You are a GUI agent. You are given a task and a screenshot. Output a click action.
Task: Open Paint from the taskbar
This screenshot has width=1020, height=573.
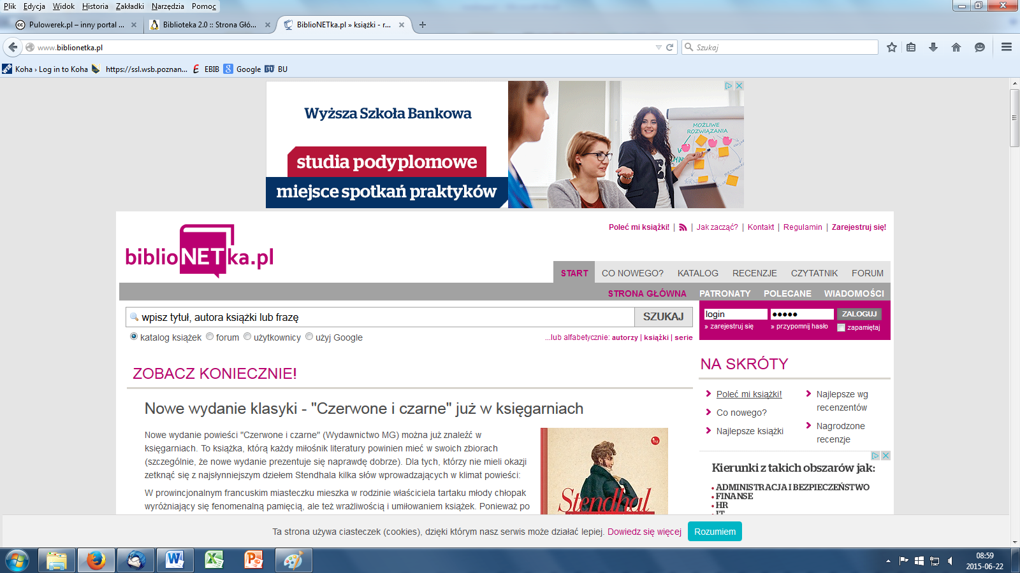coord(293,560)
